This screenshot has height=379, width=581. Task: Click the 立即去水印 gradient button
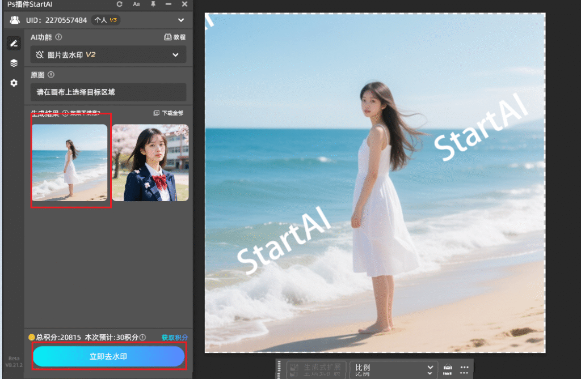pyautogui.click(x=108, y=356)
